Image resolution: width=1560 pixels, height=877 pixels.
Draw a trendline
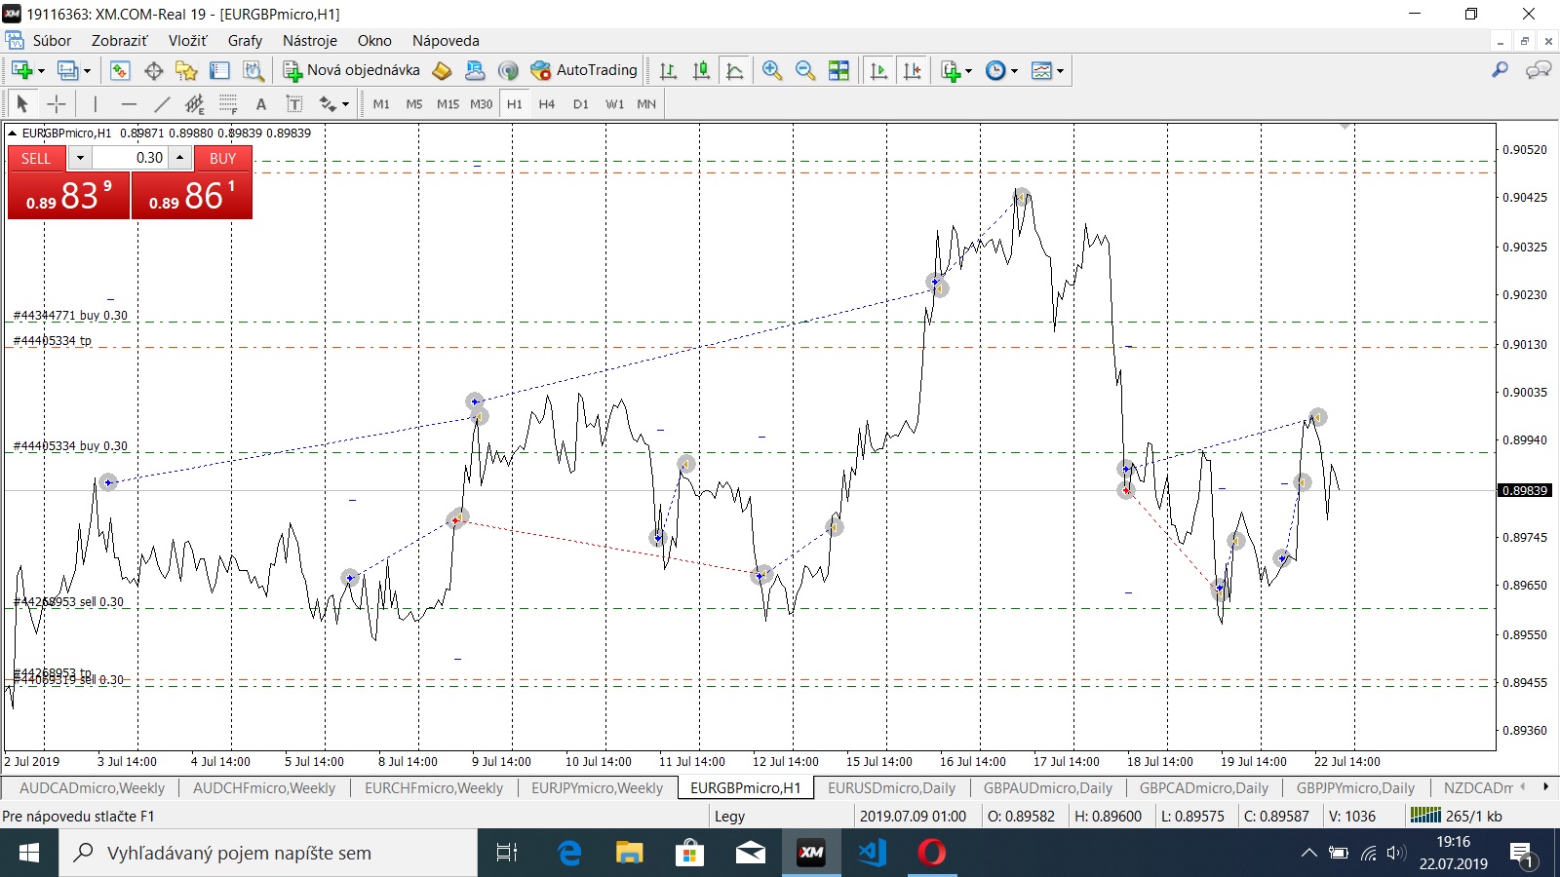pos(162,104)
